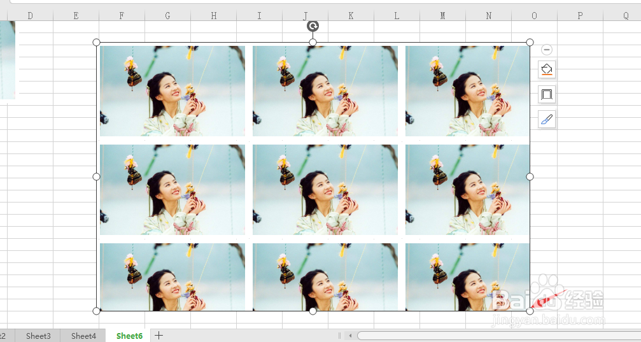Viewport: 641px width, 342px height.
Task: Select column N header
Action: [488, 15]
